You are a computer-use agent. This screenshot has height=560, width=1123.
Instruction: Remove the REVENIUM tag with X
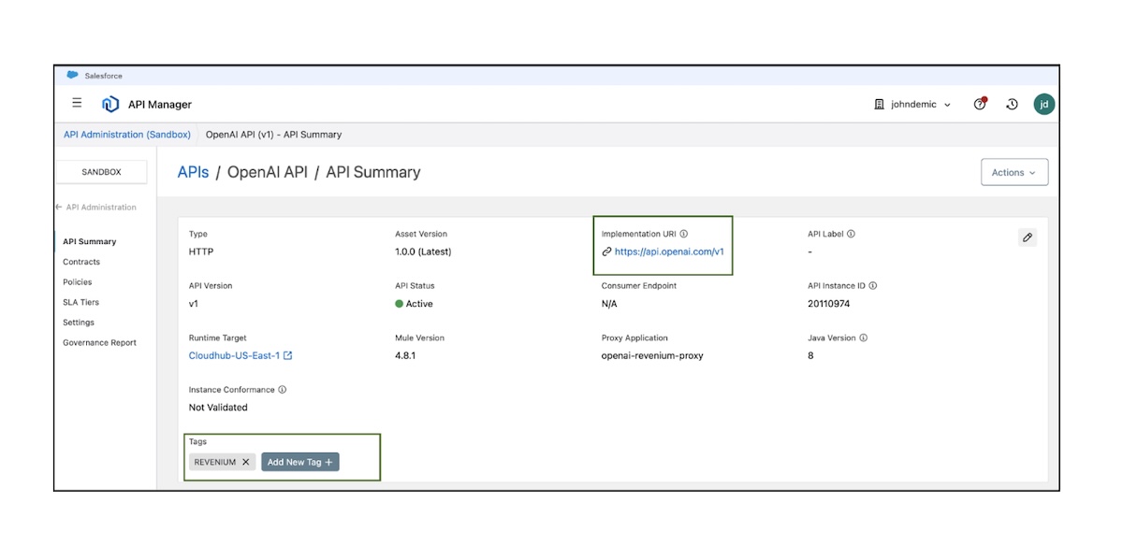click(x=246, y=462)
